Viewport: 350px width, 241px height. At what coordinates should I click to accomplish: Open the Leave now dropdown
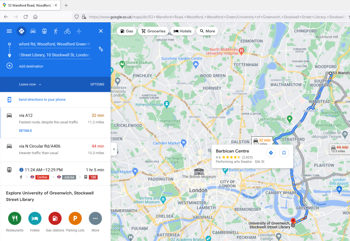coord(30,84)
